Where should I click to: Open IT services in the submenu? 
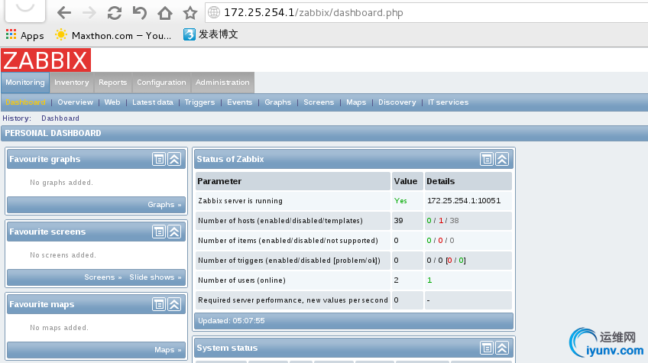pos(448,102)
